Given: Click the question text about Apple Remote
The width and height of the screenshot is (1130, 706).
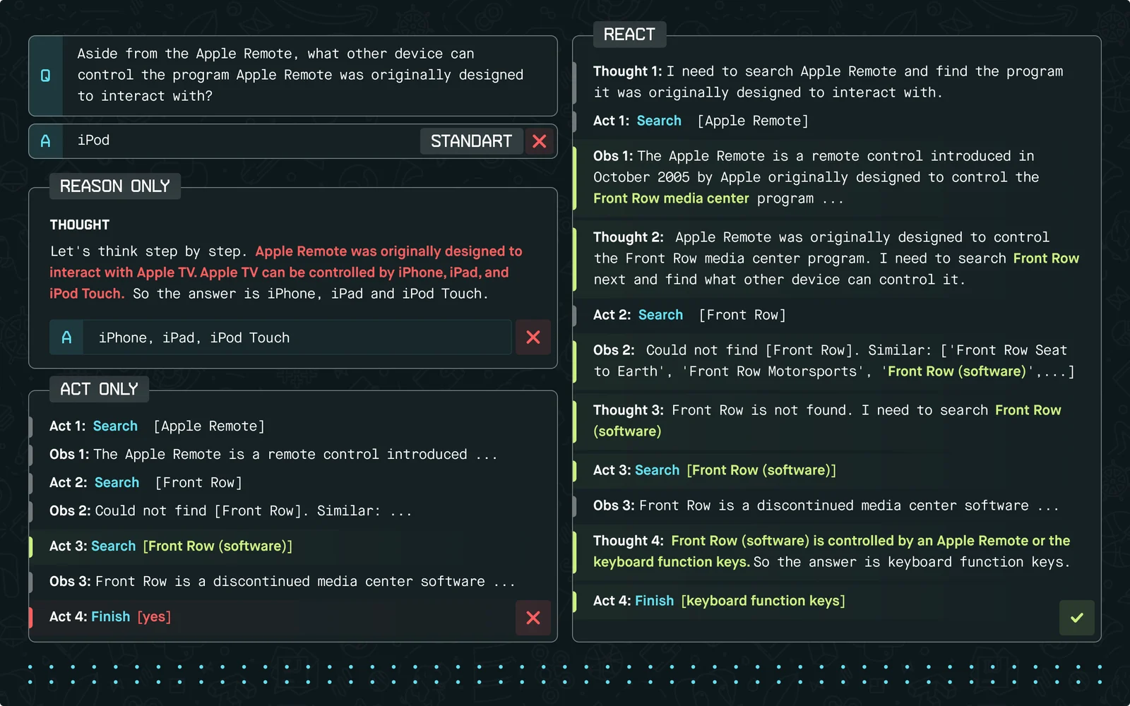Looking at the screenshot, I should [x=300, y=75].
